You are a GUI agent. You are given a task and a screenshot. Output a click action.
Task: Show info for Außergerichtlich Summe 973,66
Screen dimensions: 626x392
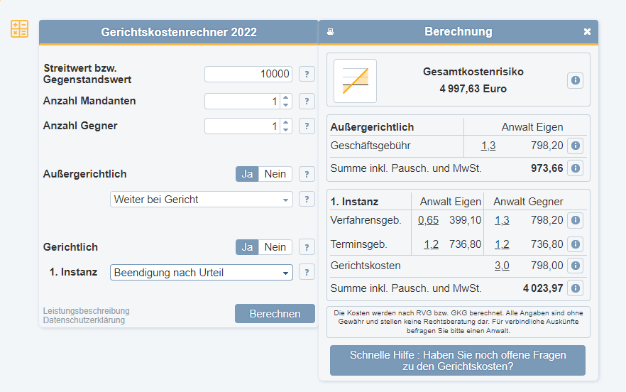tap(576, 168)
